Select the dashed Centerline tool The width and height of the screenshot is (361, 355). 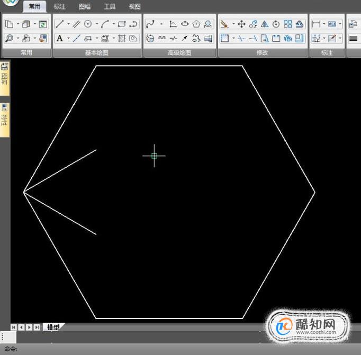(x=76, y=38)
